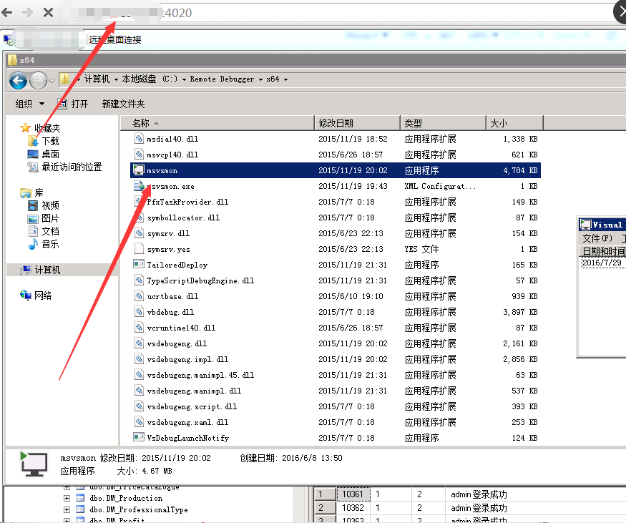
Task: Click cell 10361 in results grid
Action: coord(353,494)
